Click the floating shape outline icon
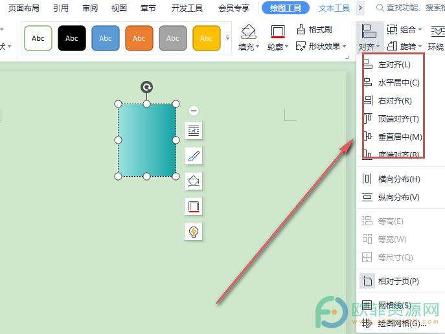 pyautogui.click(x=194, y=206)
